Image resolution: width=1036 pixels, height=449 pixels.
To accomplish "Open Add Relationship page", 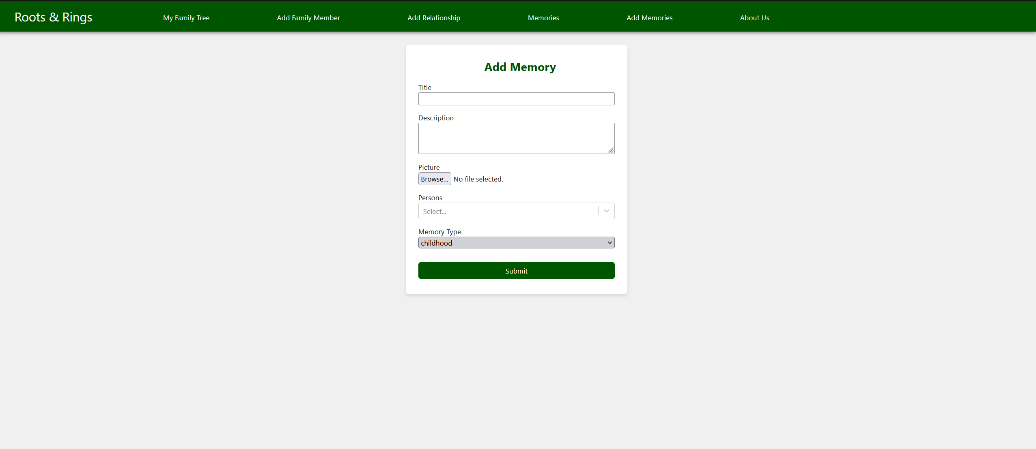I will point(433,18).
